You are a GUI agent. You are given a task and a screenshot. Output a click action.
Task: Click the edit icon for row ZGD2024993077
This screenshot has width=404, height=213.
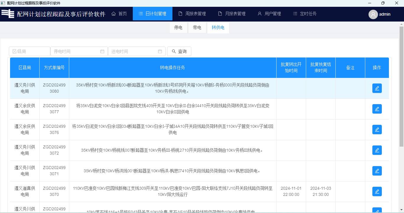tap(377, 109)
